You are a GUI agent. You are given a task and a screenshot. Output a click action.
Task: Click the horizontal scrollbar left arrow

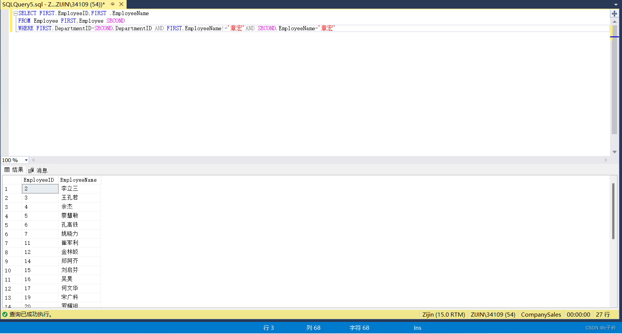[x=33, y=160]
